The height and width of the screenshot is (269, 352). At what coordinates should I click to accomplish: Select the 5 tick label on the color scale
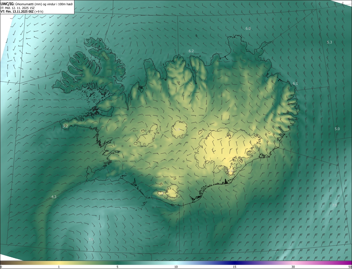(117, 267)
